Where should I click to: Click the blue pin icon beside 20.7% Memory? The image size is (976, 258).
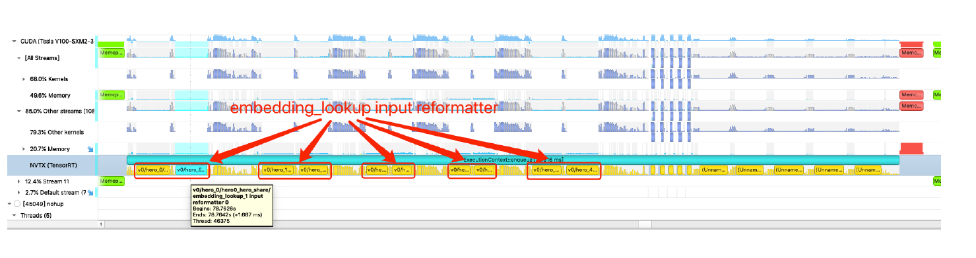(x=91, y=149)
